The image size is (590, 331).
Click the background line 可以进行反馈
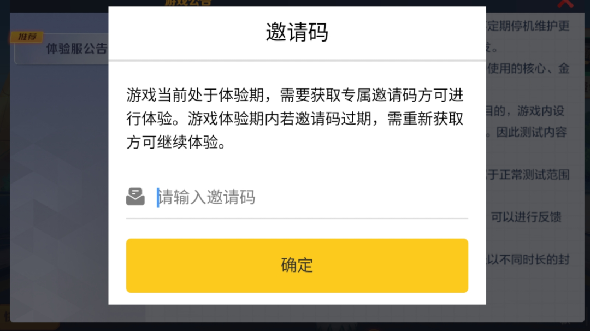pyautogui.click(x=526, y=217)
